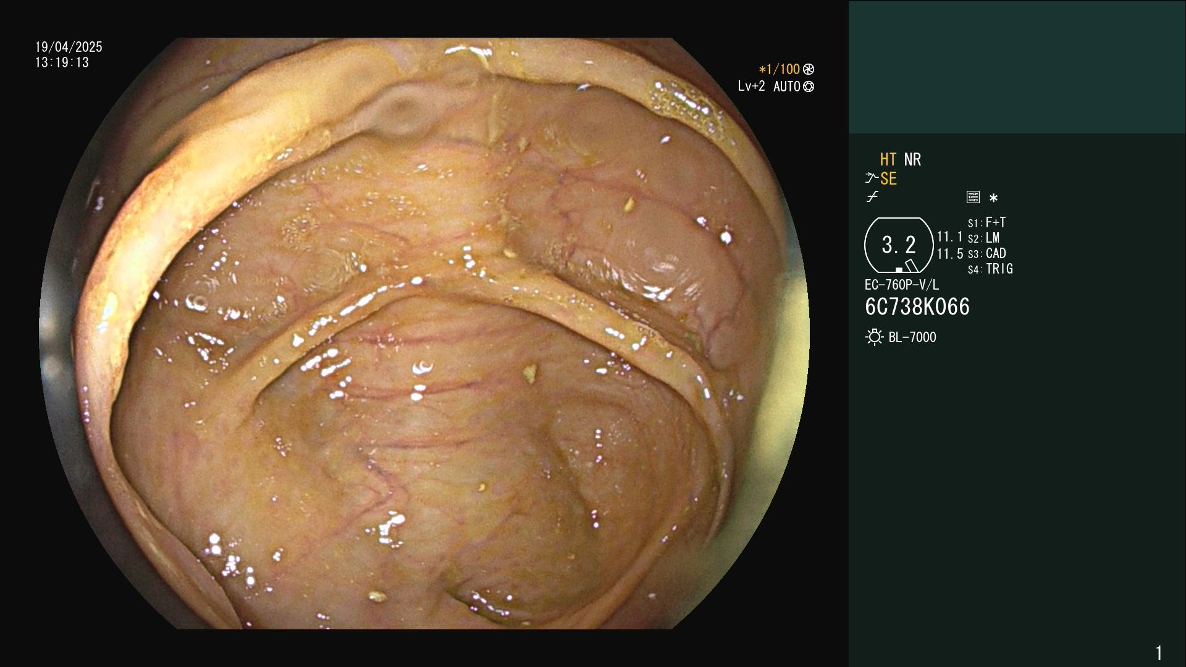
Task: Open the settings sliders icon
Action: pos(973,197)
